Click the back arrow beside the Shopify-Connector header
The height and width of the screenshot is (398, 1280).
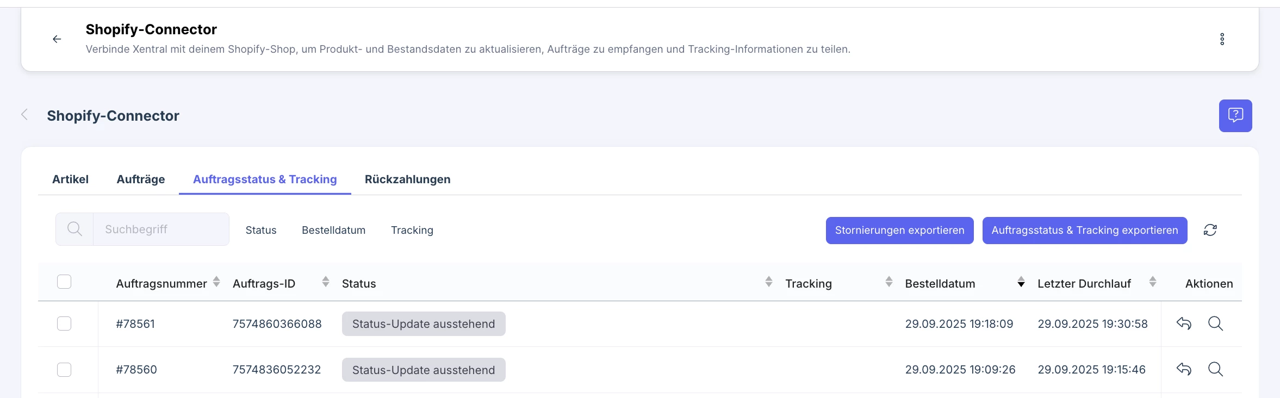coord(57,39)
